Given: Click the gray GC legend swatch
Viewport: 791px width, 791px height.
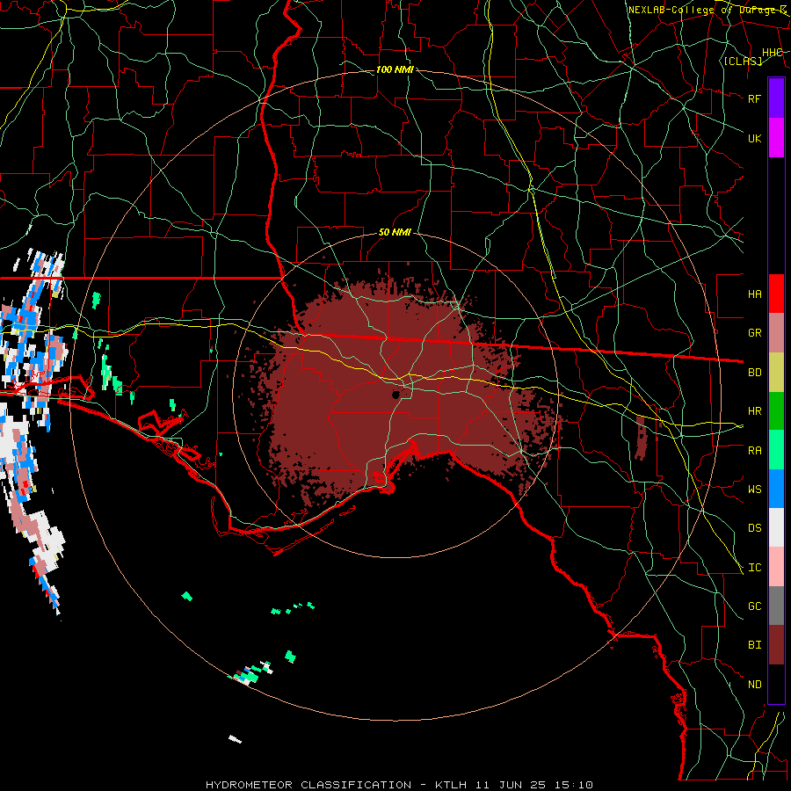Looking at the screenshot, I should click(776, 606).
